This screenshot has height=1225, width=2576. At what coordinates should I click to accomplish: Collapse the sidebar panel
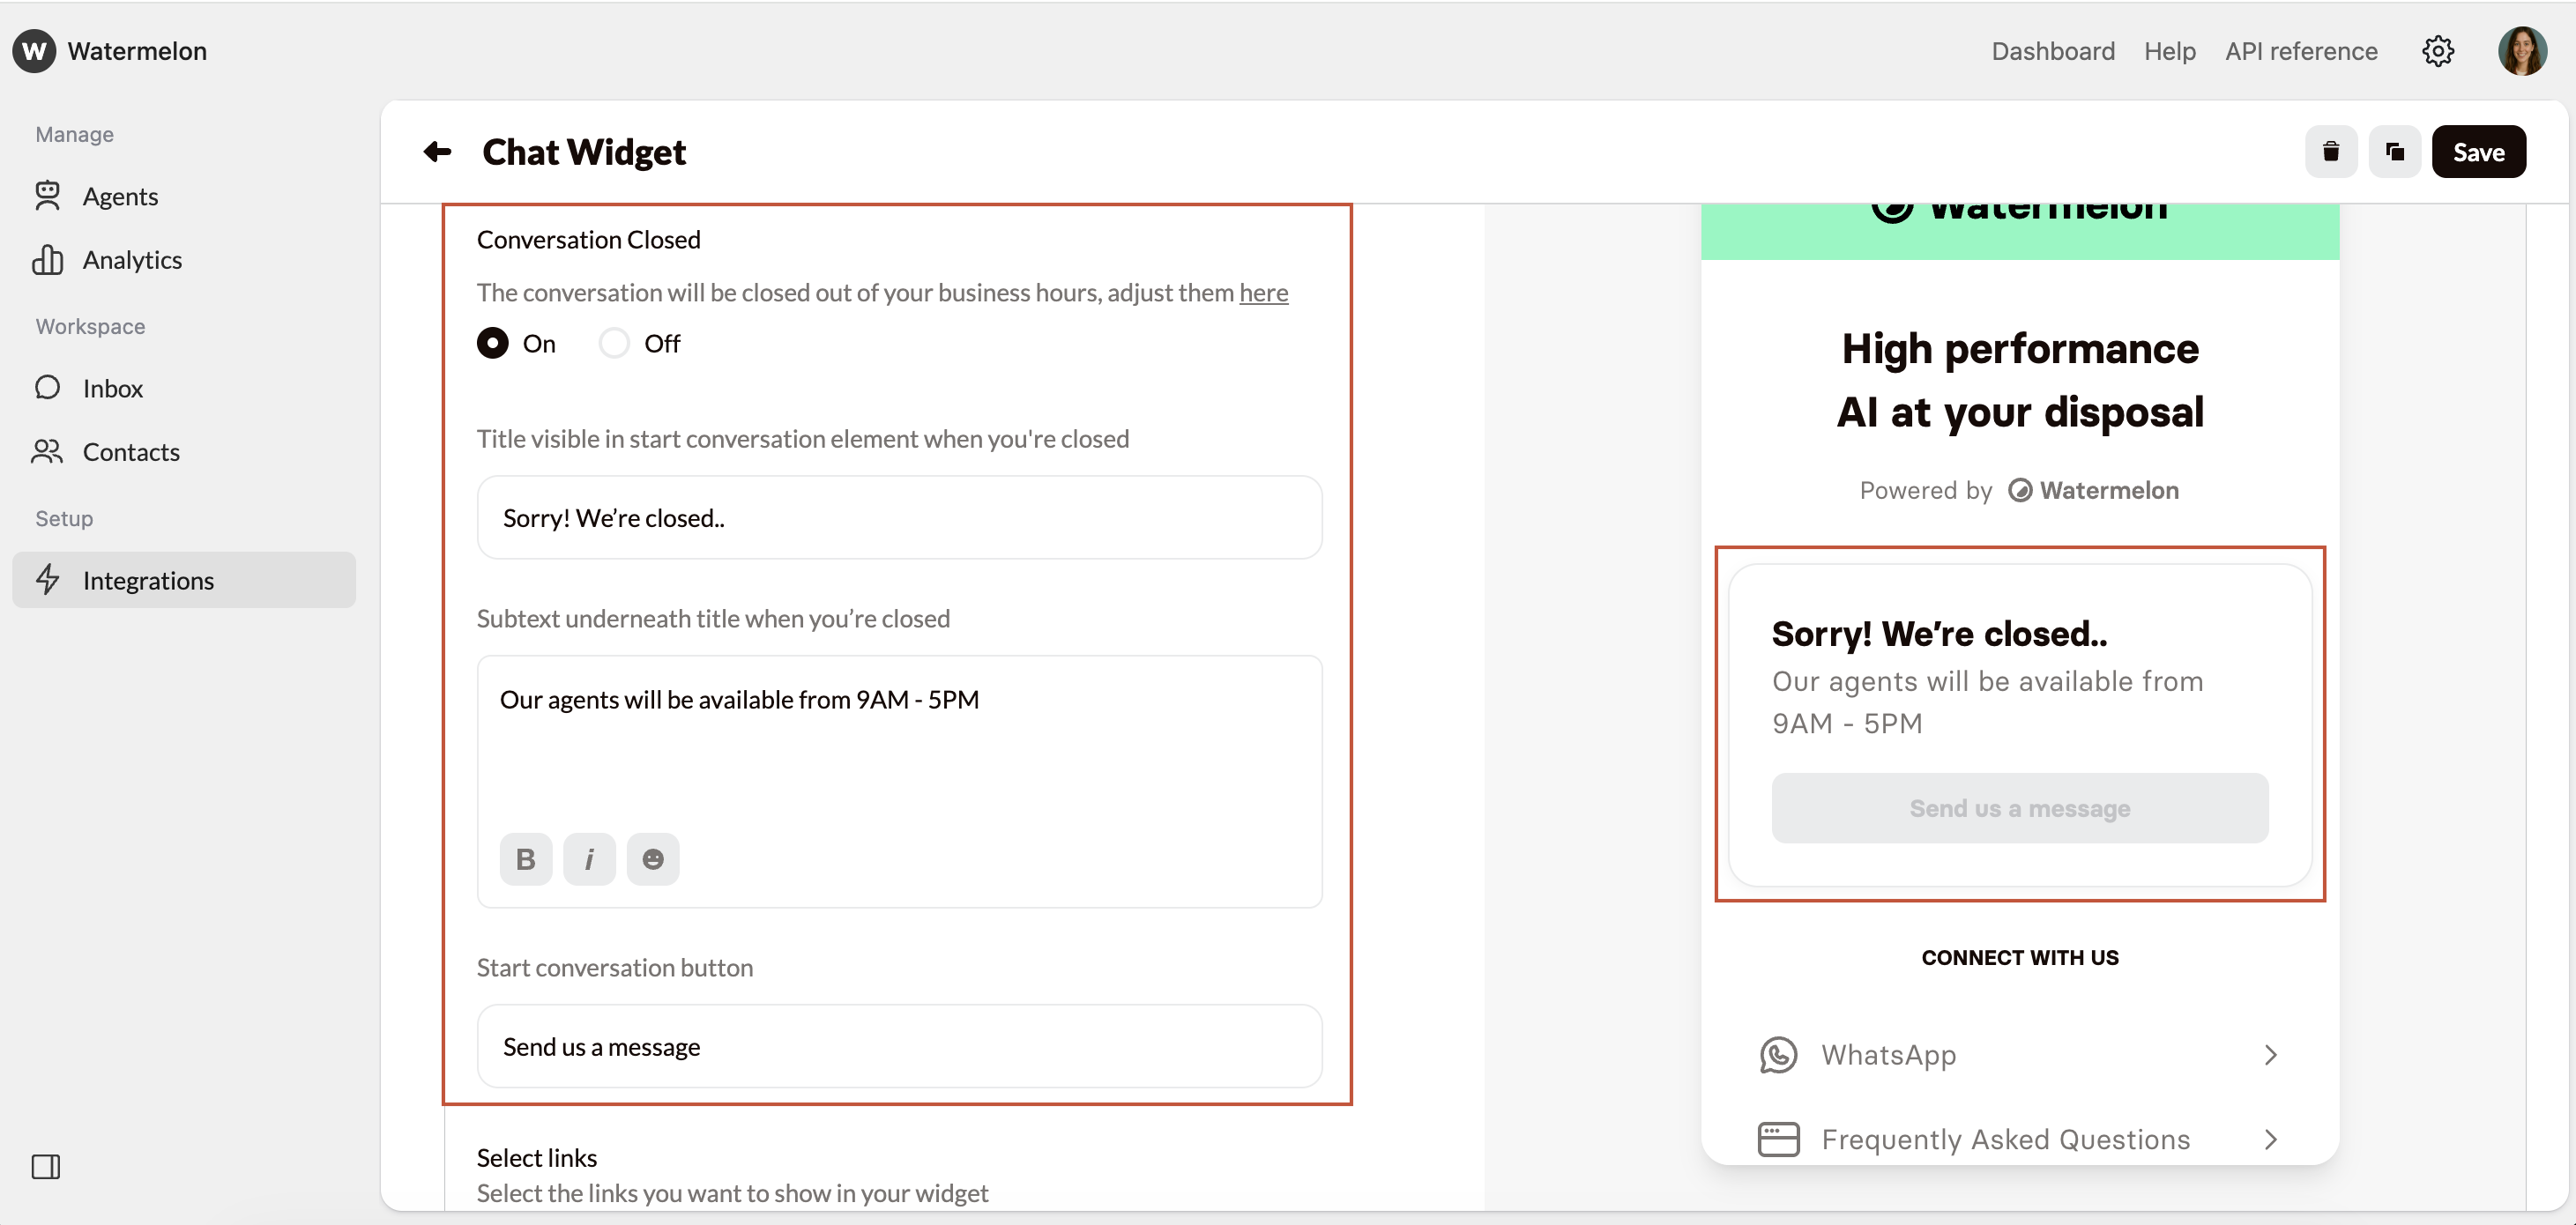point(46,1166)
